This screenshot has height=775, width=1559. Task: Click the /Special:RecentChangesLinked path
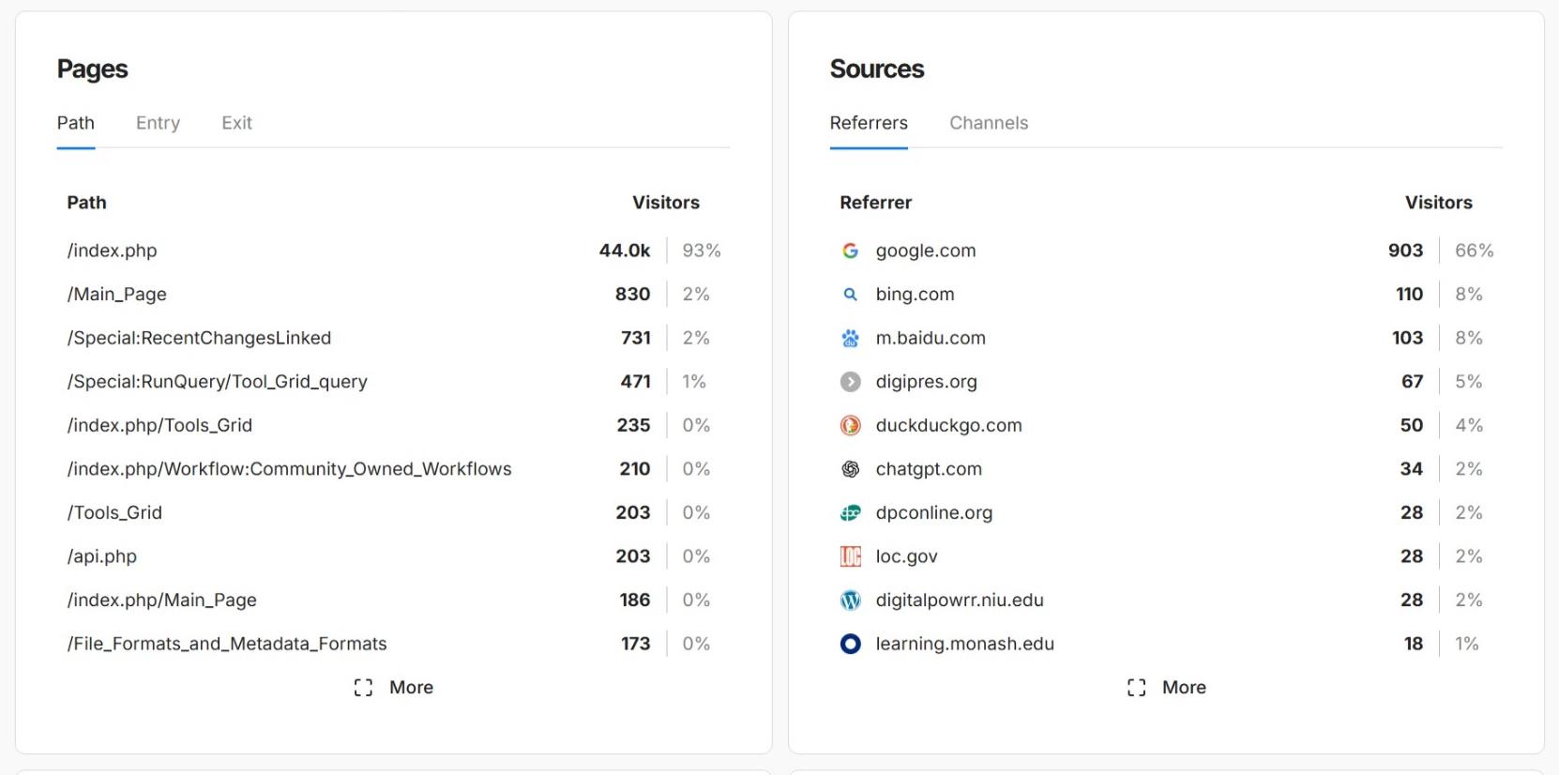point(199,338)
